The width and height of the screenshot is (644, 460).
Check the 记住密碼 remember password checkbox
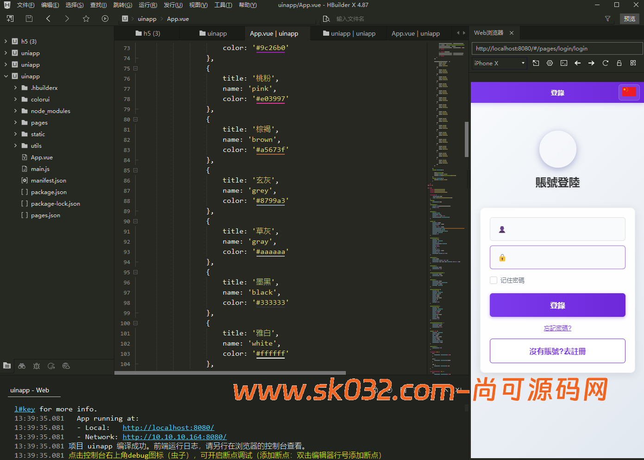click(494, 280)
